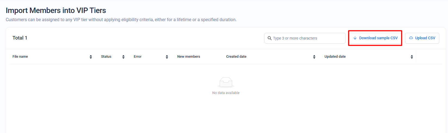Click the Error column header label
The image size is (448, 133).
(x=138, y=57)
